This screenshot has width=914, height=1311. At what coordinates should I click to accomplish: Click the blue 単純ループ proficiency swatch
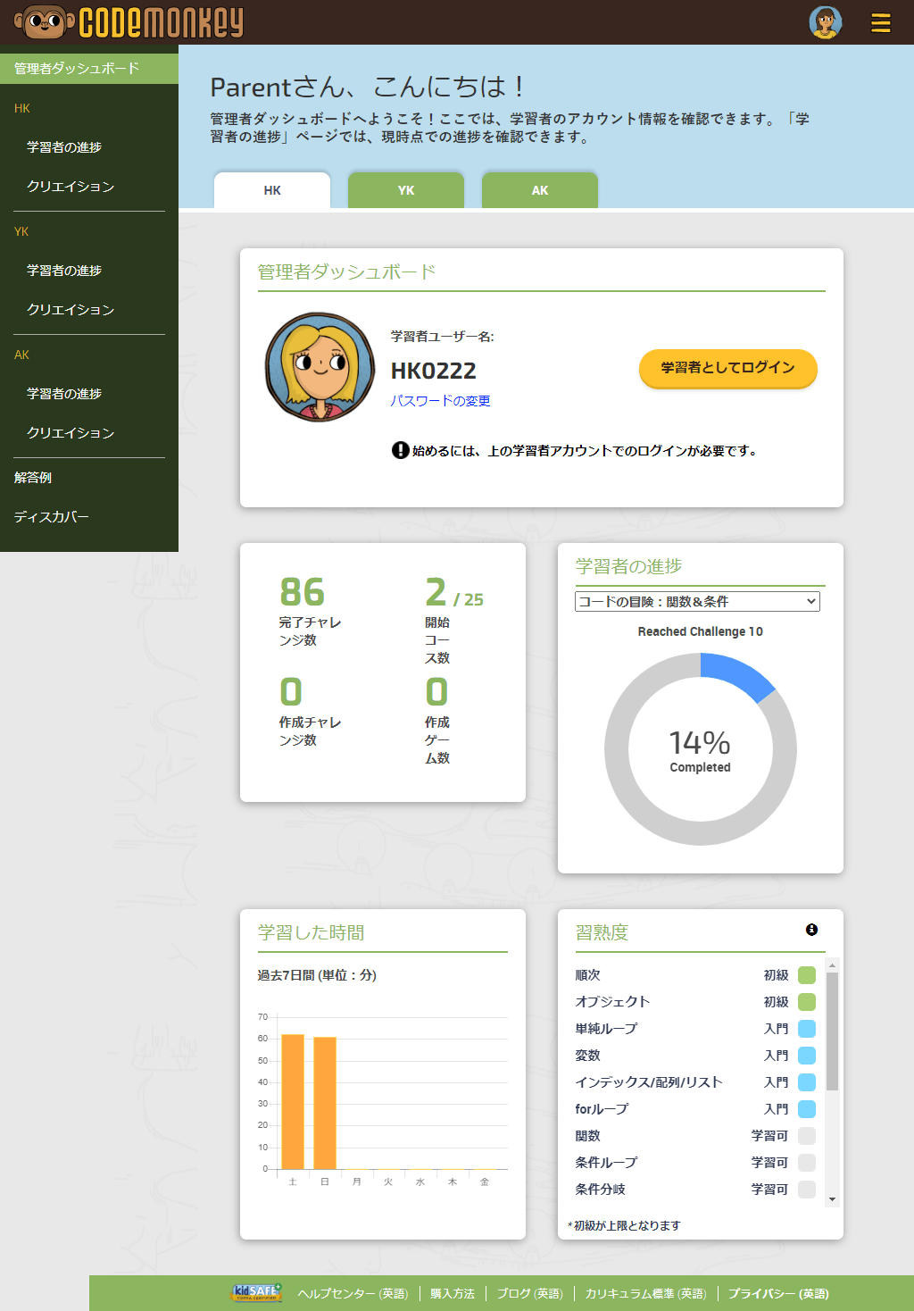(x=806, y=1029)
